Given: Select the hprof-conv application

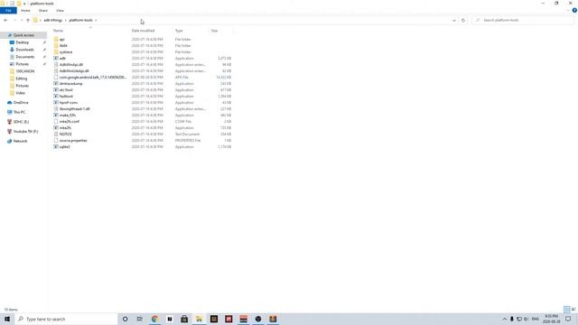Looking at the screenshot, I should pos(69,102).
